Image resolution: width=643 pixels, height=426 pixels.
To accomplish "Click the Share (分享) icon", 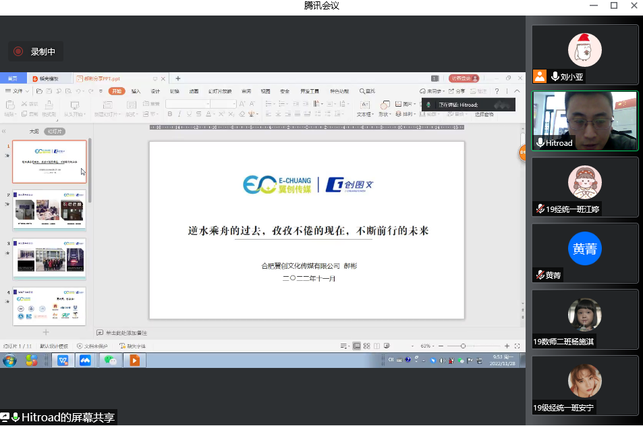I will [x=457, y=91].
